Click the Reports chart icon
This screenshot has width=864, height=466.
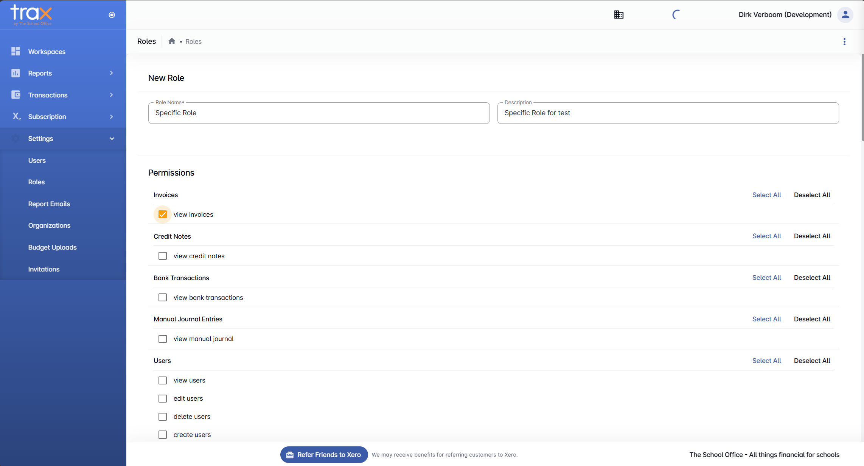tap(16, 73)
